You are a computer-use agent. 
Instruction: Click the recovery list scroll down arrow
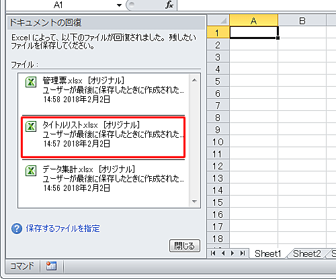tap(194, 201)
